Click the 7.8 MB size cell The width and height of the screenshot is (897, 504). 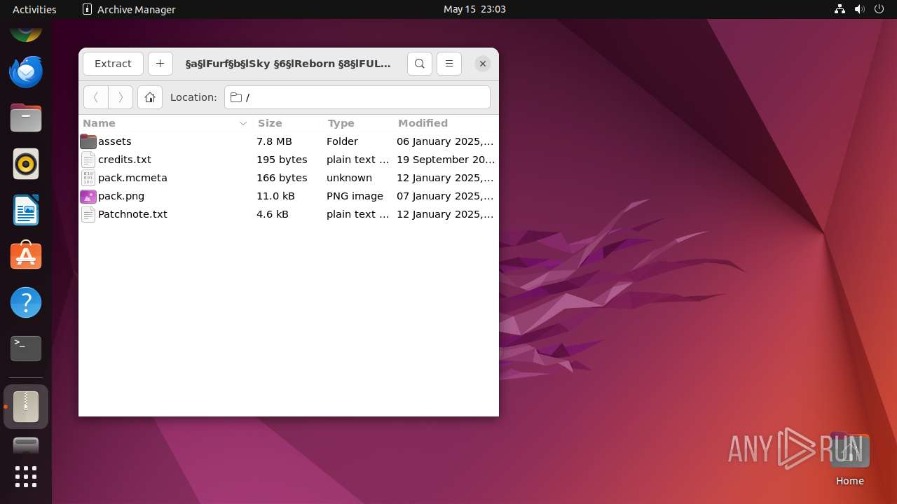(274, 141)
